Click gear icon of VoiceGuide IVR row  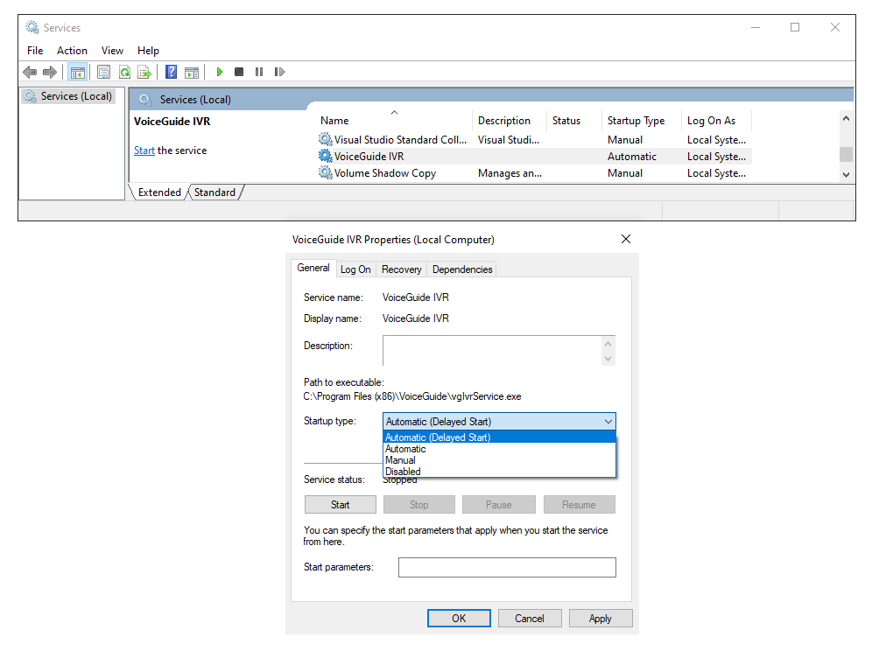tap(326, 156)
